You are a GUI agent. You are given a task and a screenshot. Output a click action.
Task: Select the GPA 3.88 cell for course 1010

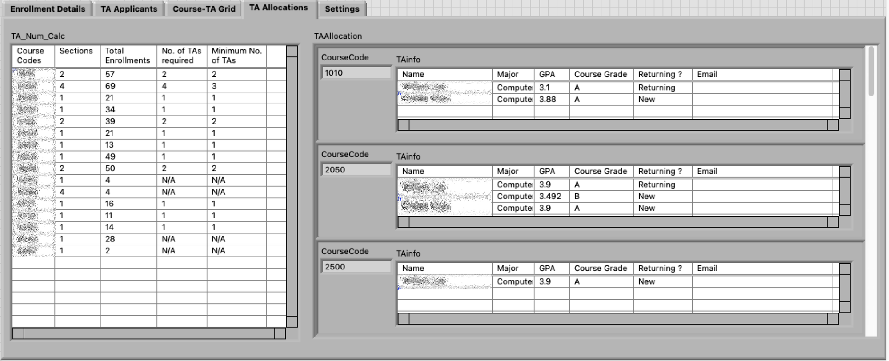551,100
